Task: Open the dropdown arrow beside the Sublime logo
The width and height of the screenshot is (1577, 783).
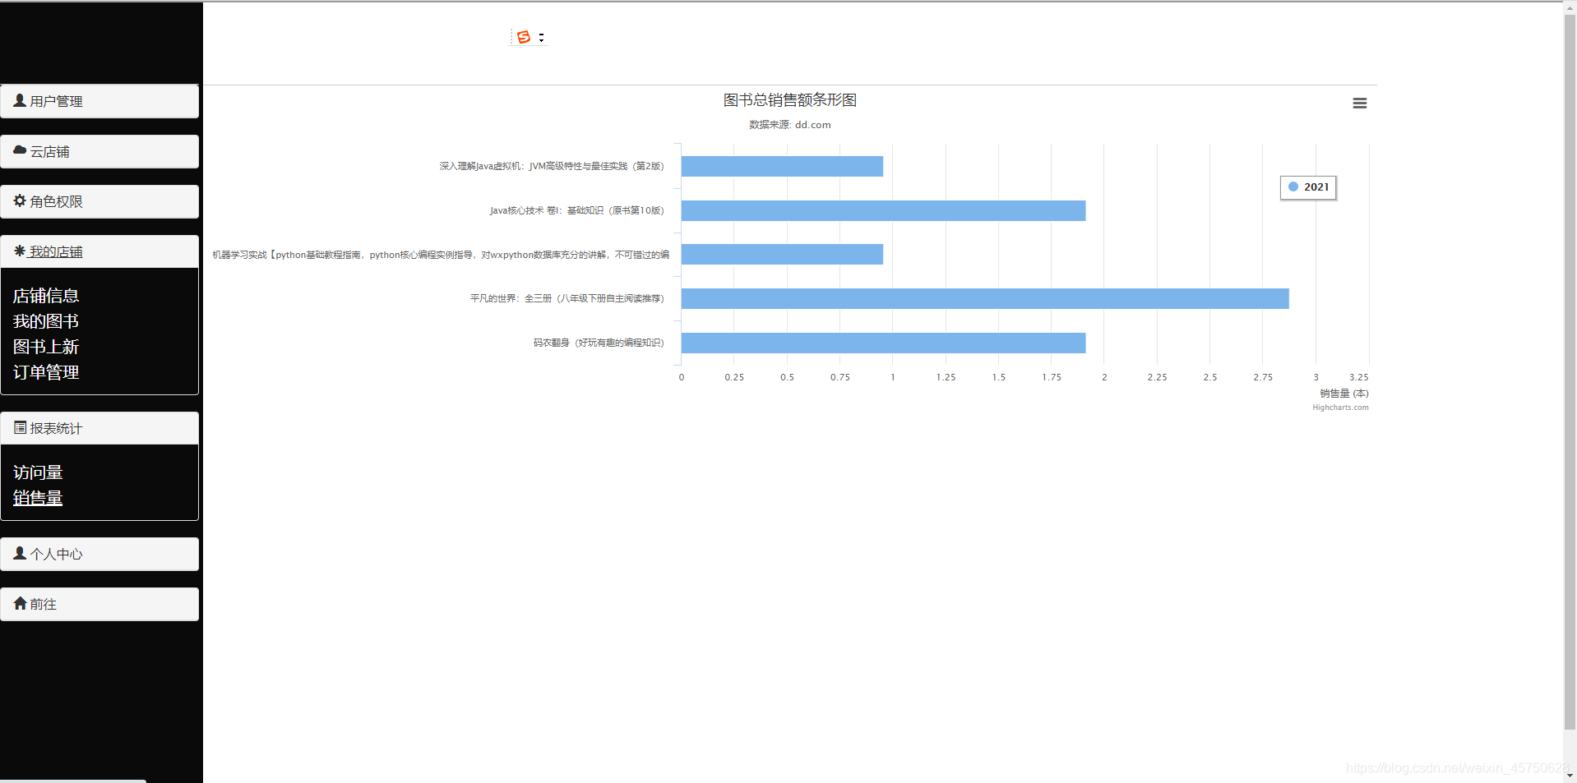Action: (541, 37)
